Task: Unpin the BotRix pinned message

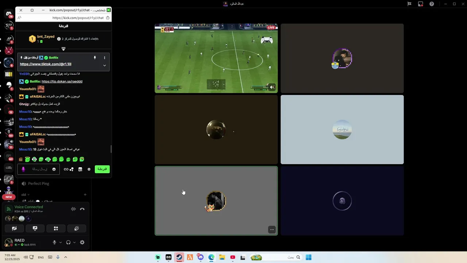Action: click(94, 58)
